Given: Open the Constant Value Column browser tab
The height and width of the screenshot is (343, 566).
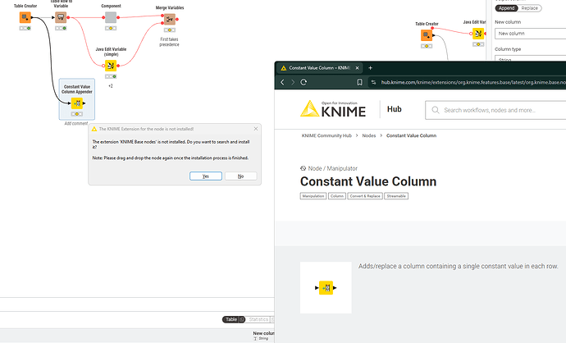Looking at the screenshot, I should 318,67.
